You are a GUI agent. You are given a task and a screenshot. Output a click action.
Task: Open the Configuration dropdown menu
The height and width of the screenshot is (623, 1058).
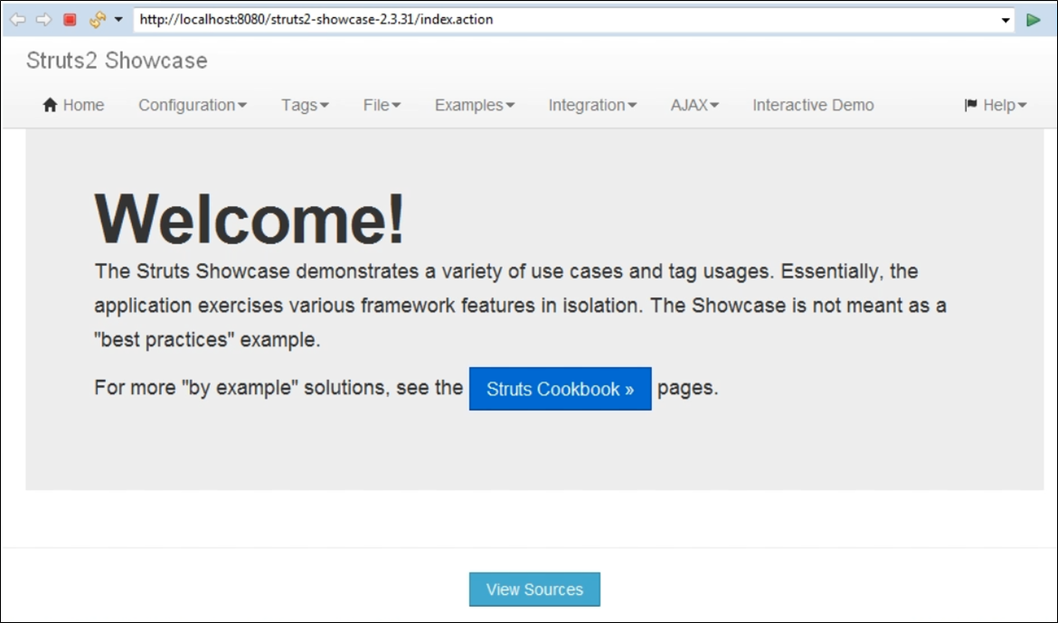(x=193, y=105)
